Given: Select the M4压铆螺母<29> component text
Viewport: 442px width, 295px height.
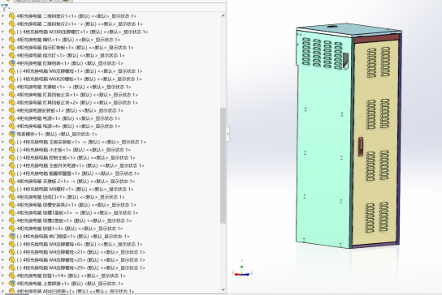Looking at the screenshot, I should [x=81, y=268].
